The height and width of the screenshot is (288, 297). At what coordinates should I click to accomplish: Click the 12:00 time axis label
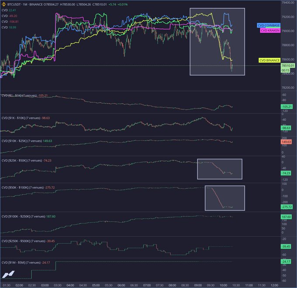[274, 285]
